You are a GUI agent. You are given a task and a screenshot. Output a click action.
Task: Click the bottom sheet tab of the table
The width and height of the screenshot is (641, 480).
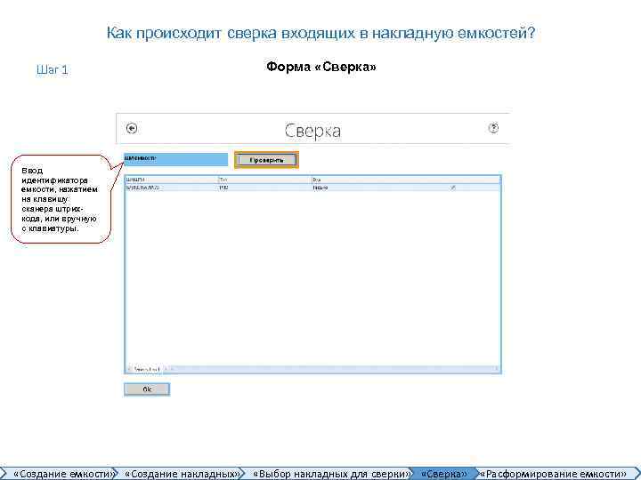[146, 370]
